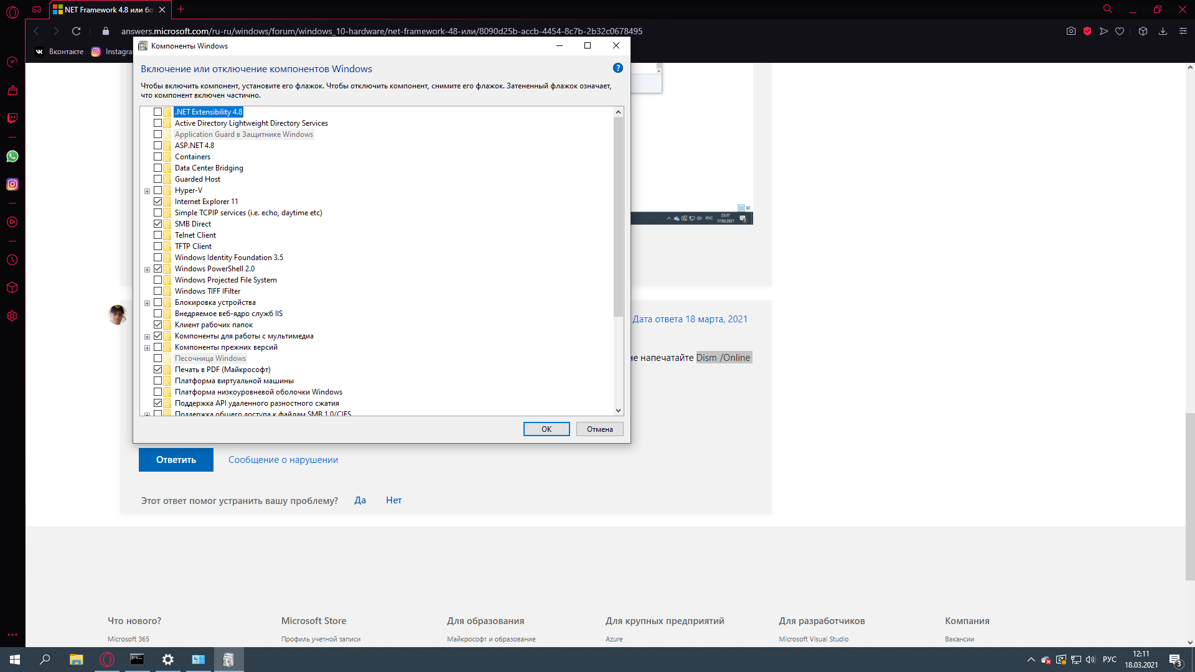Click OK to apply changes
1195x672 pixels.
(546, 428)
